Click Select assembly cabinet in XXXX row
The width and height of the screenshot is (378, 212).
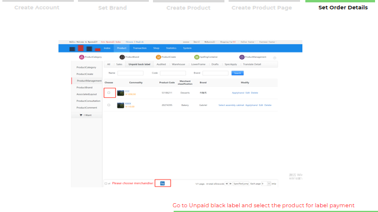pyautogui.click(x=231, y=105)
